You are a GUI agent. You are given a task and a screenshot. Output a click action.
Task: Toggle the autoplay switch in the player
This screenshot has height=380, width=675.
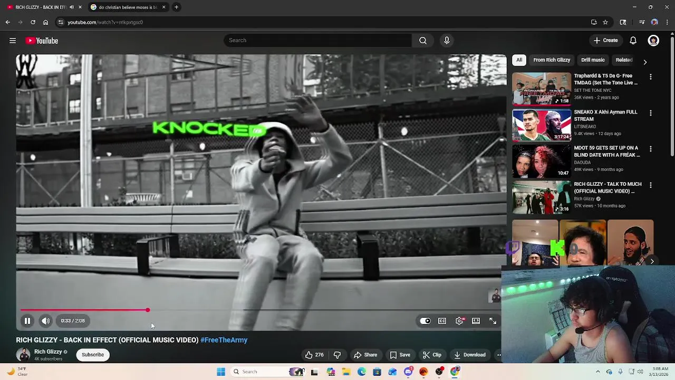[x=426, y=321]
